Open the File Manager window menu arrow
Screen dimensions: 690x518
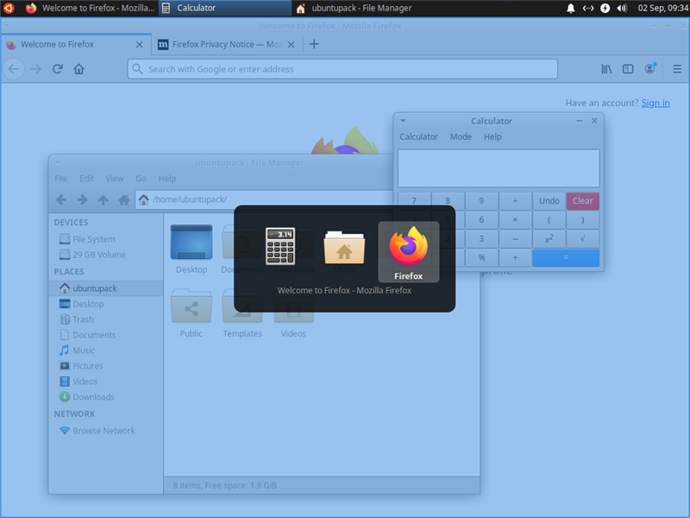tap(58, 163)
